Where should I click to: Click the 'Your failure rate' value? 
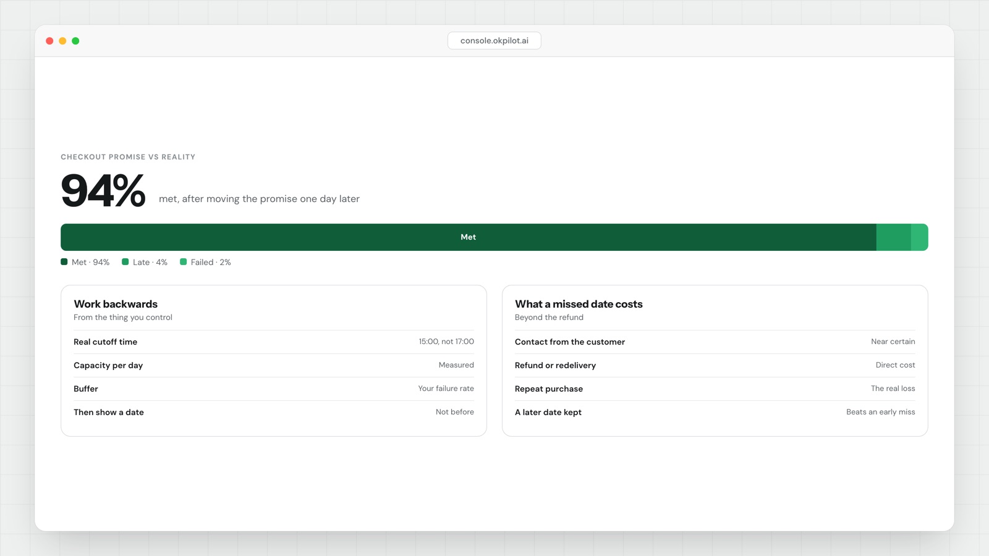click(446, 389)
